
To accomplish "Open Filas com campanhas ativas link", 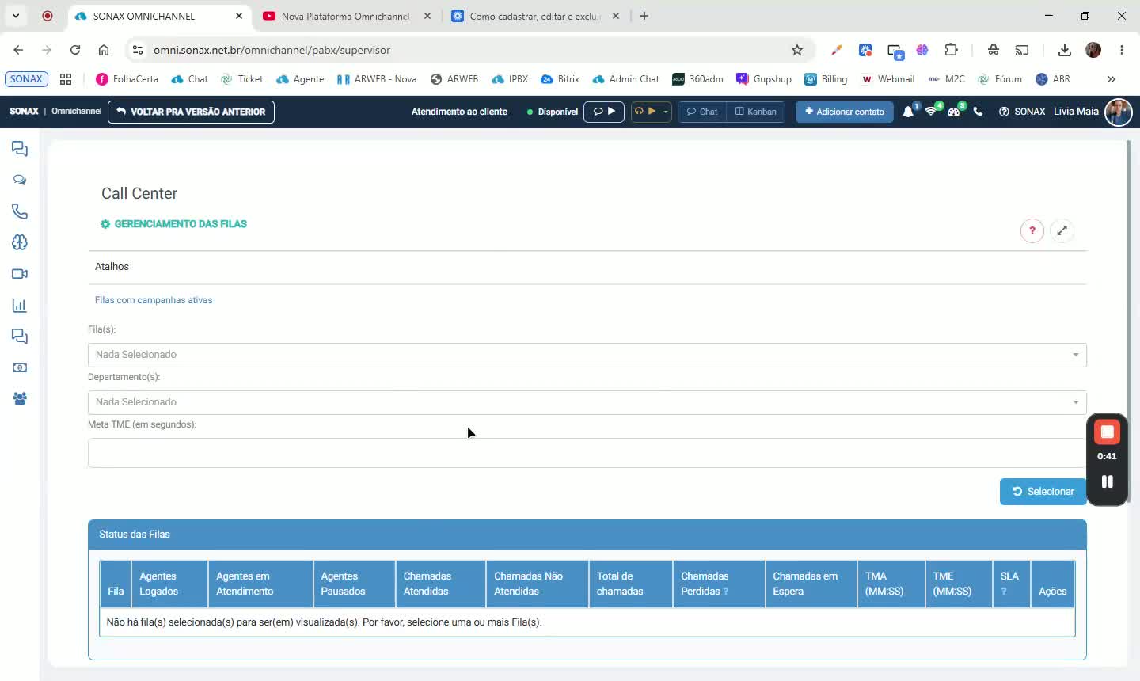I will pos(154,300).
